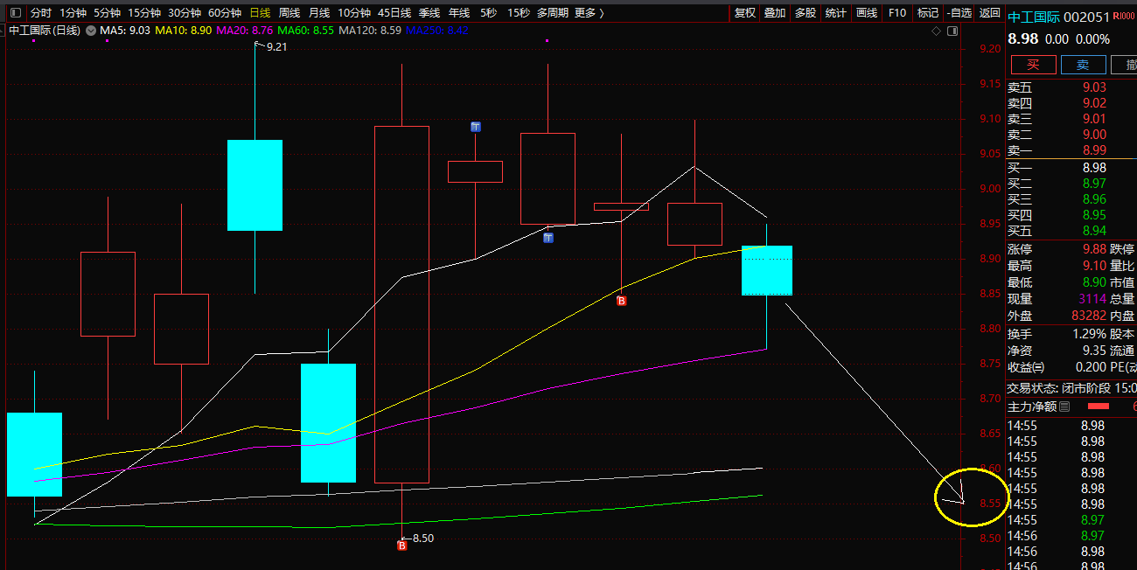Image resolution: width=1137 pixels, height=570 pixels.
Task: Click the 返回 back button
Action: [990, 13]
